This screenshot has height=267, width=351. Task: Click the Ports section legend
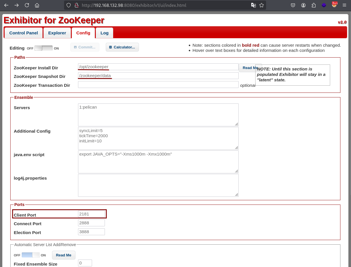coord(19,205)
